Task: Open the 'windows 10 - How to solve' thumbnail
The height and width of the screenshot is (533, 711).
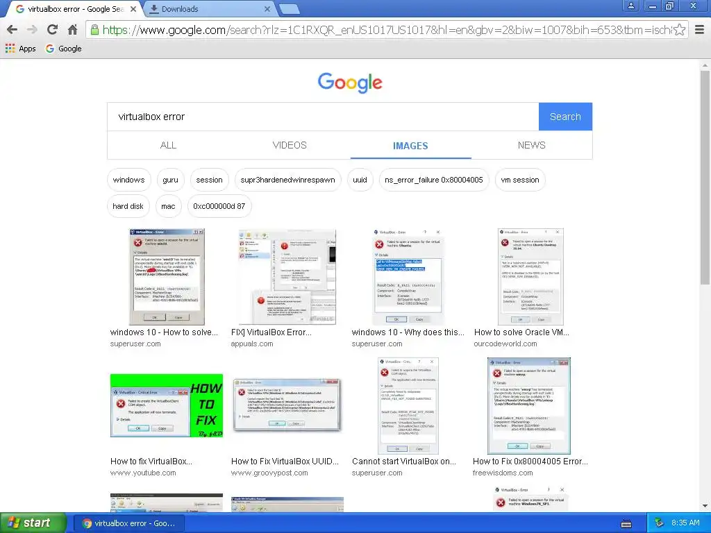Action: tap(167, 276)
